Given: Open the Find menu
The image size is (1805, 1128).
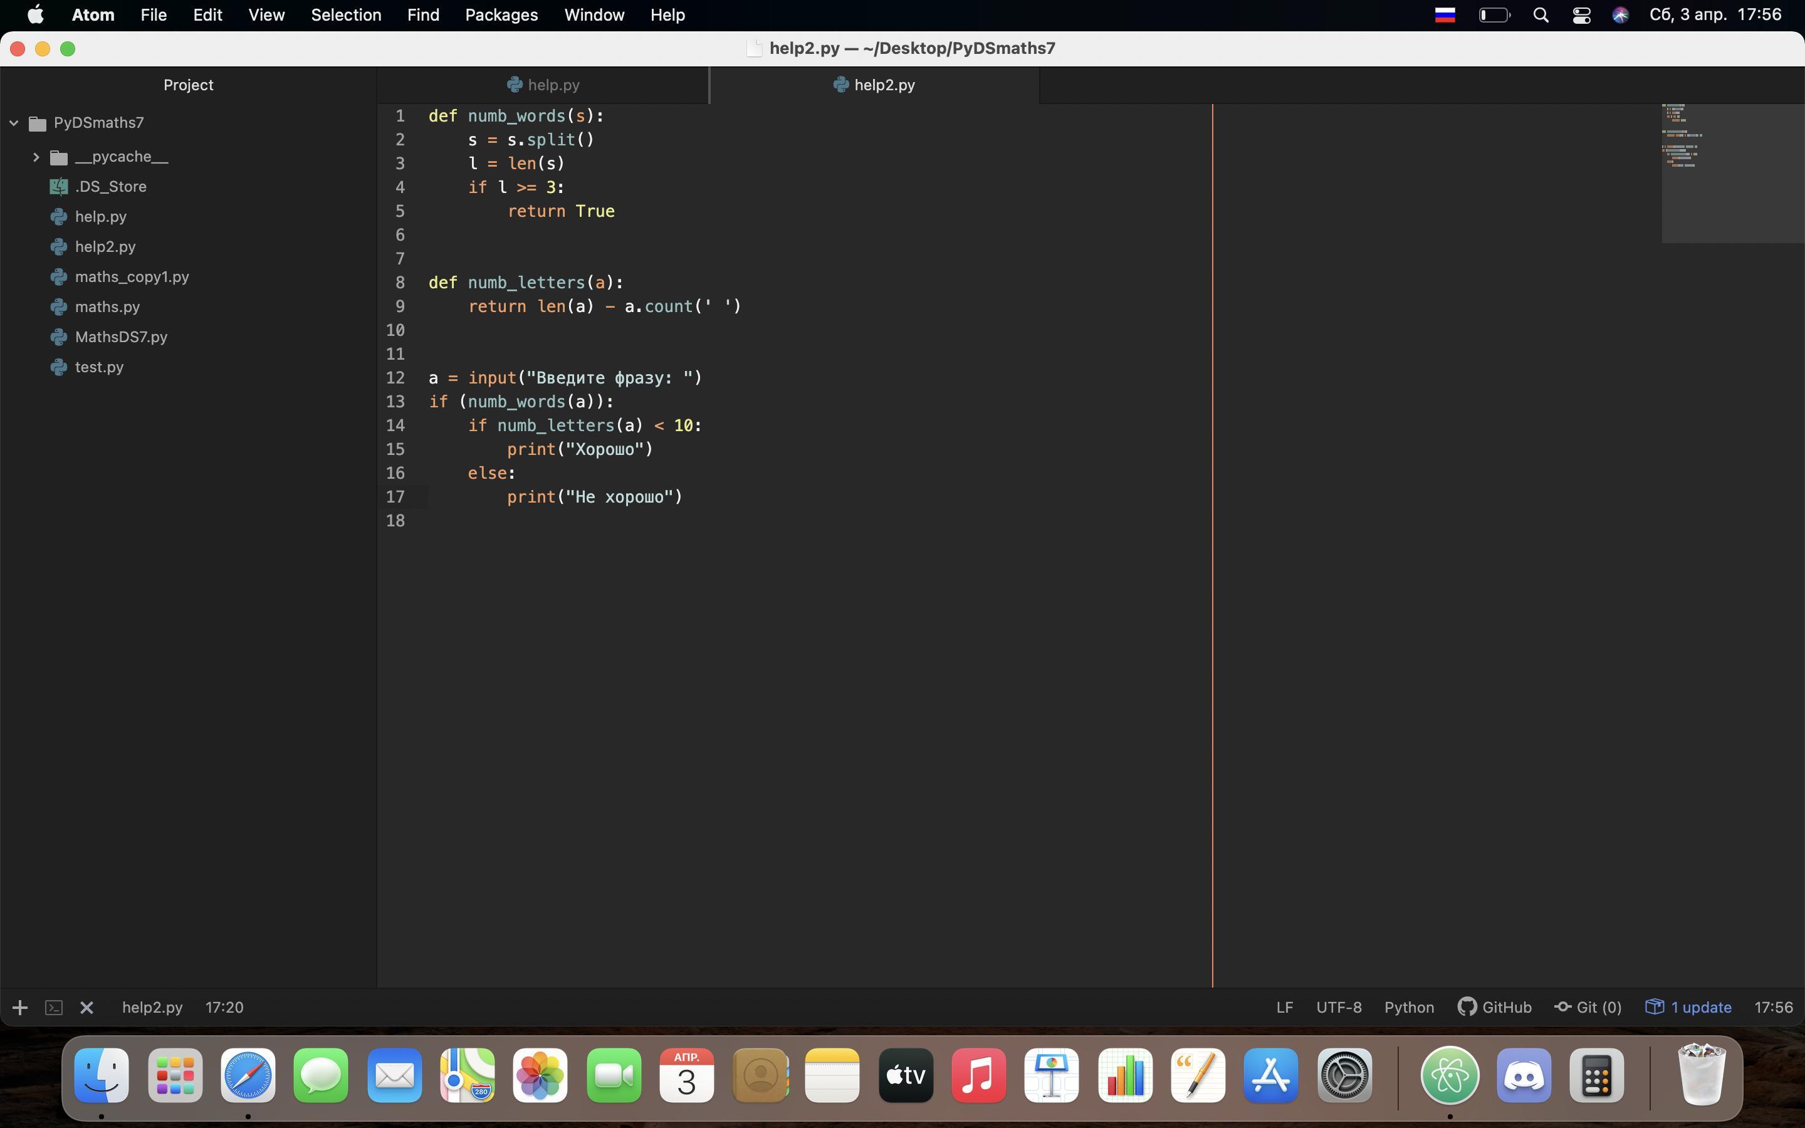Looking at the screenshot, I should 423,15.
